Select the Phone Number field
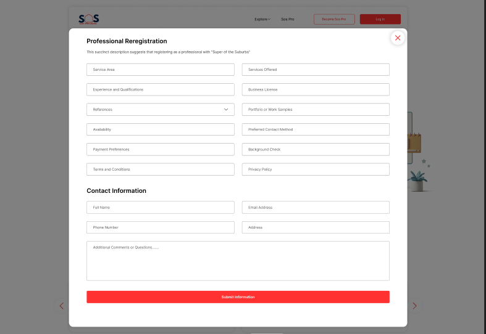 coord(161,227)
